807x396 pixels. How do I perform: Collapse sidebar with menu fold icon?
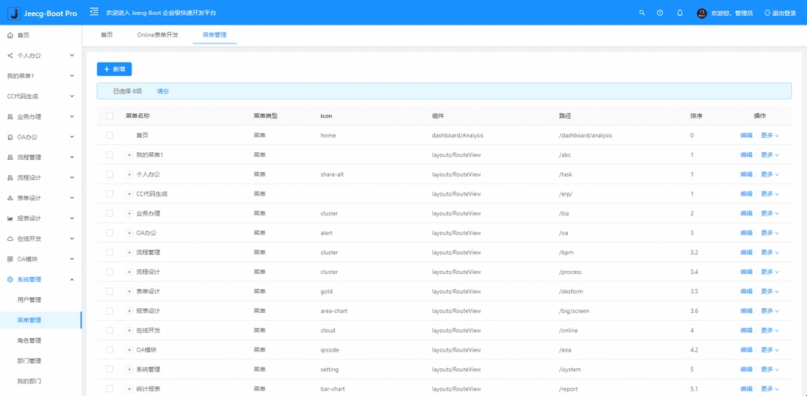(94, 12)
